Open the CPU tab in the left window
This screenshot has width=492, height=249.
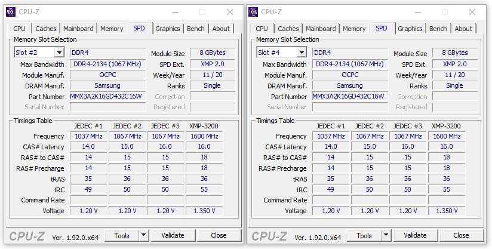point(20,29)
